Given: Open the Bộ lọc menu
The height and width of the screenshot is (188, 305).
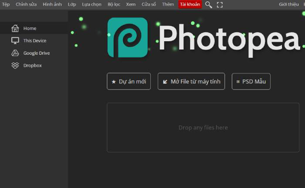Looking at the screenshot, I should 114,4.
